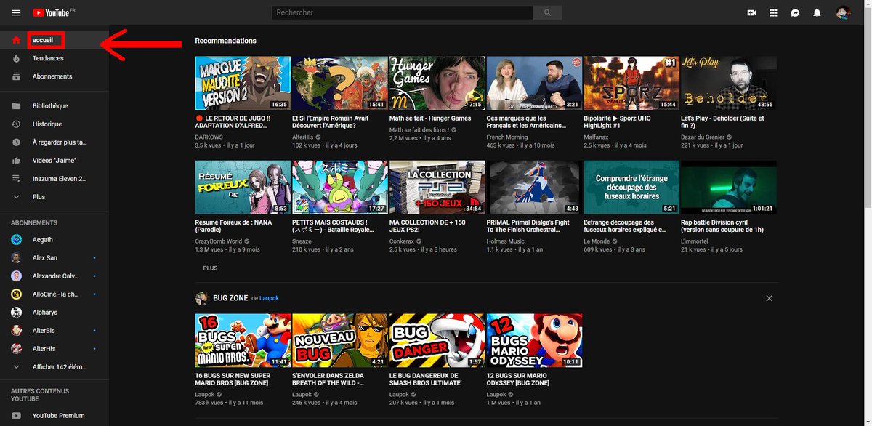
Task: Click the Inazuma Eleven playlist icon
Action: (16, 179)
